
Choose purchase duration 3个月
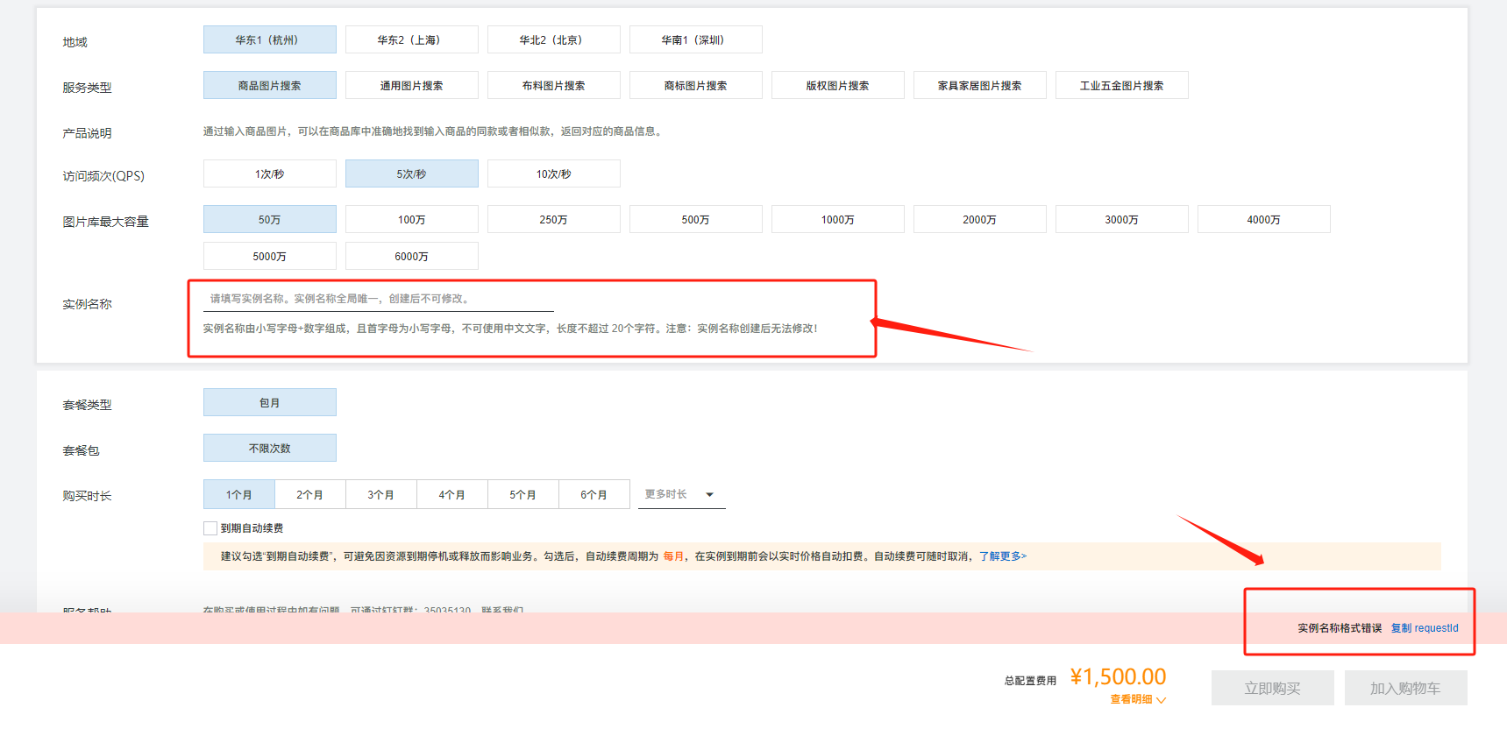click(381, 494)
